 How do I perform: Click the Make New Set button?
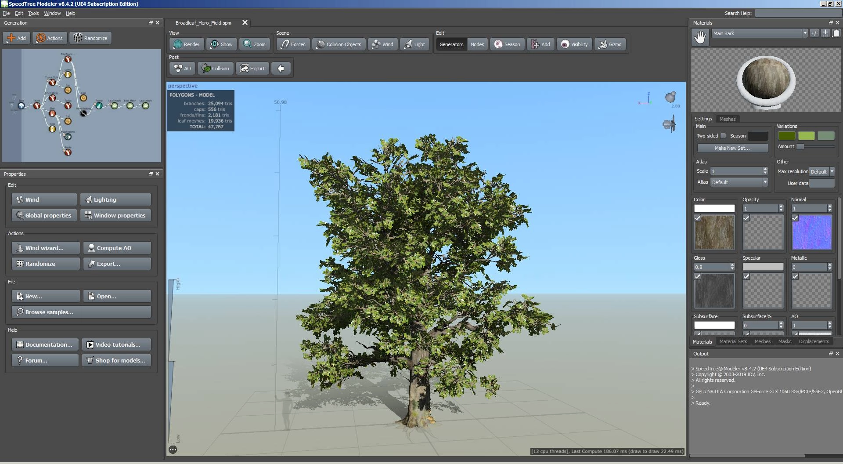pyautogui.click(x=732, y=148)
